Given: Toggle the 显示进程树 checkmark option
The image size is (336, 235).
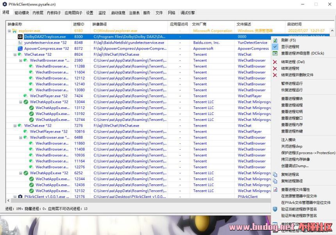Looking at the screenshot, I should click(x=275, y=47).
